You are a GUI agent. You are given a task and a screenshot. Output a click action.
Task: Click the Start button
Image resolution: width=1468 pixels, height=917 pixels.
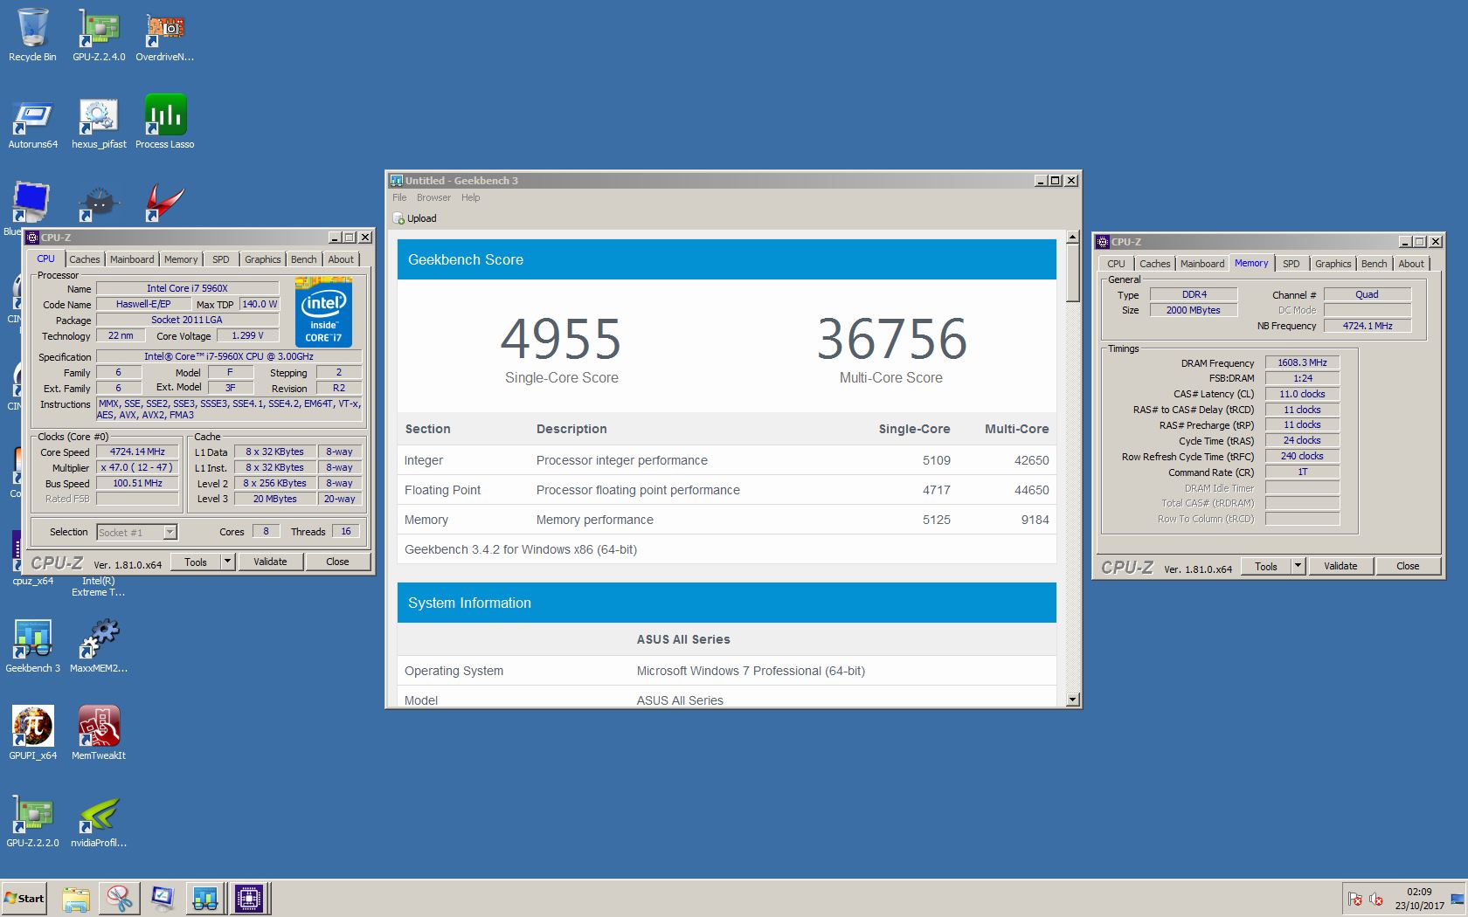click(x=24, y=899)
